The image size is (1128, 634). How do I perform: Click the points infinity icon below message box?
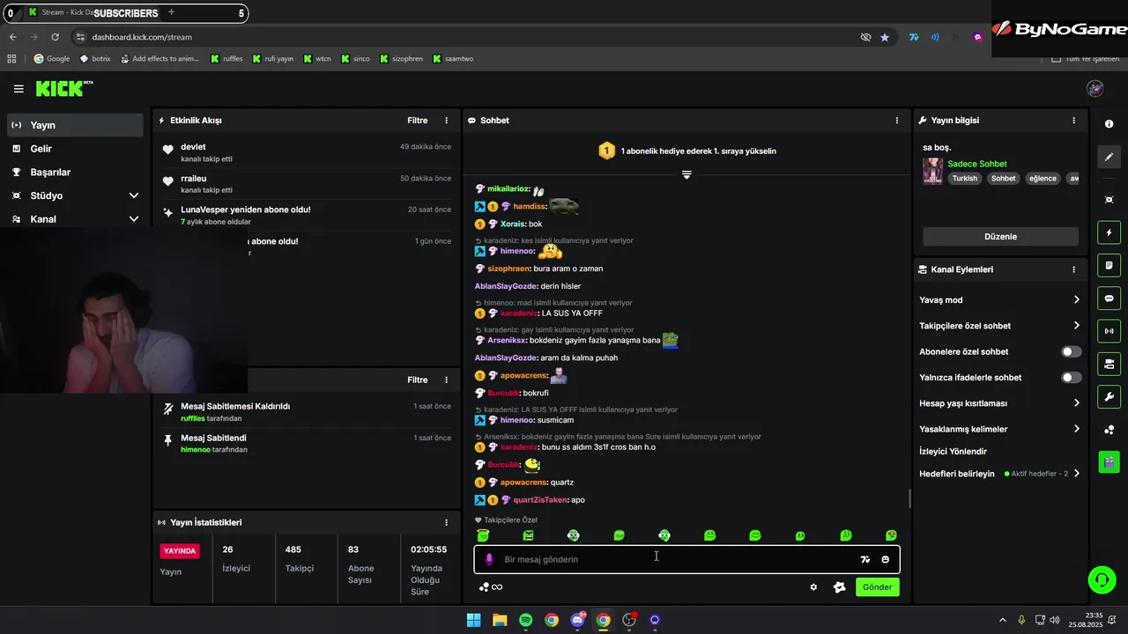(x=491, y=587)
